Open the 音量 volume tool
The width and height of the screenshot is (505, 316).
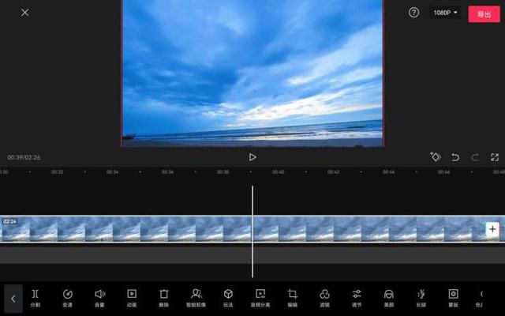[x=99, y=299]
